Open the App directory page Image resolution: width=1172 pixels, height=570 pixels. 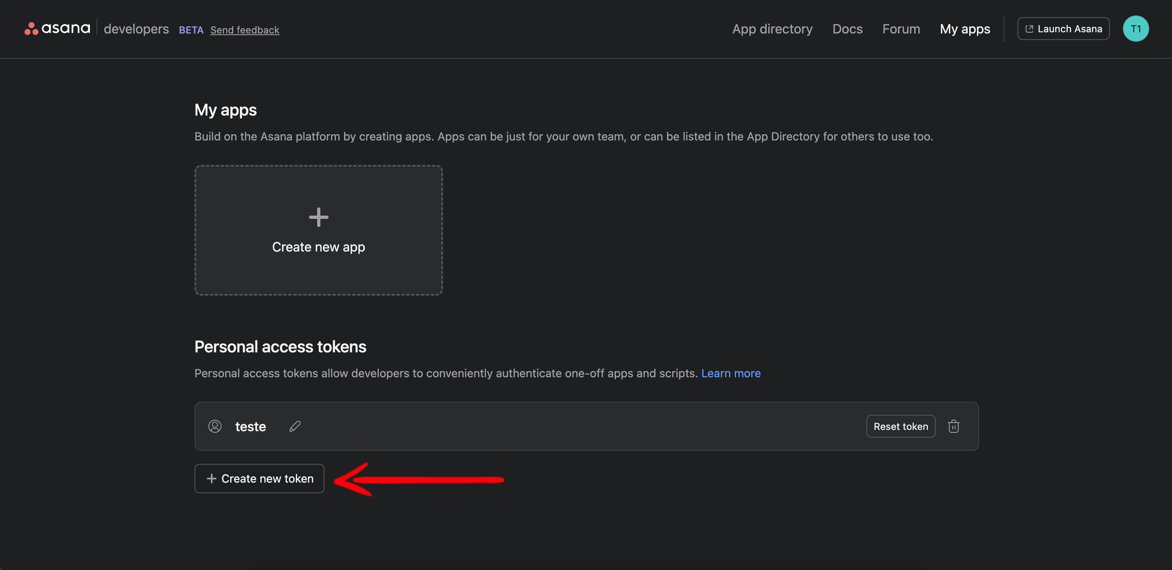coord(772,29)
